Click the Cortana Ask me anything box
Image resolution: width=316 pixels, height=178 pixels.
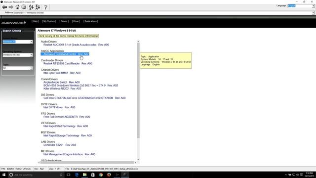36,175
